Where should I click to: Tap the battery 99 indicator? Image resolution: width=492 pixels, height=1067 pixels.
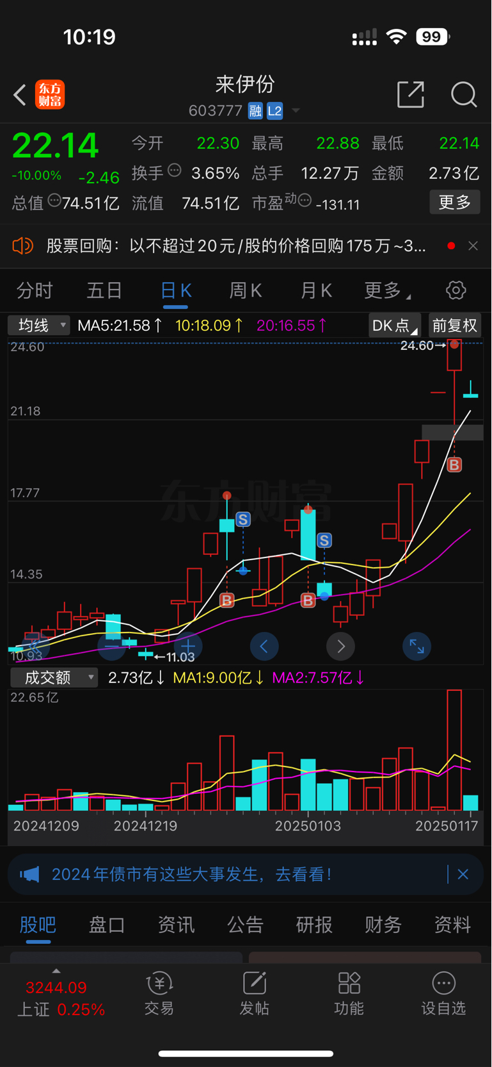[432, 37]
